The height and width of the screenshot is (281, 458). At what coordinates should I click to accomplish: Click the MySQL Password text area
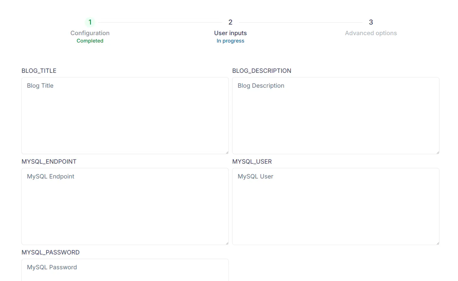click(125, 270)
